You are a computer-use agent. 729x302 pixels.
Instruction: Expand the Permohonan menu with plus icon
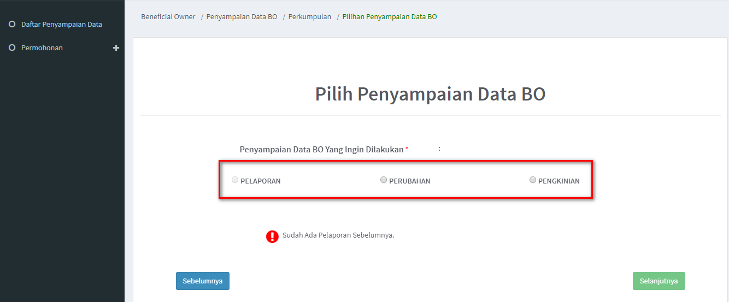click(x=116, y=48)
